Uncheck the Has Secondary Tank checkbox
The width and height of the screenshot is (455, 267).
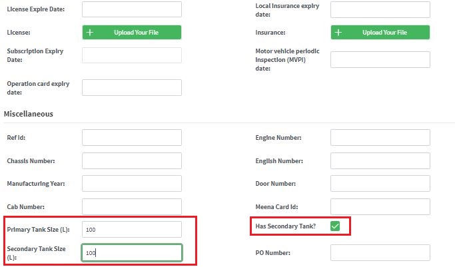tap(335, 226)
